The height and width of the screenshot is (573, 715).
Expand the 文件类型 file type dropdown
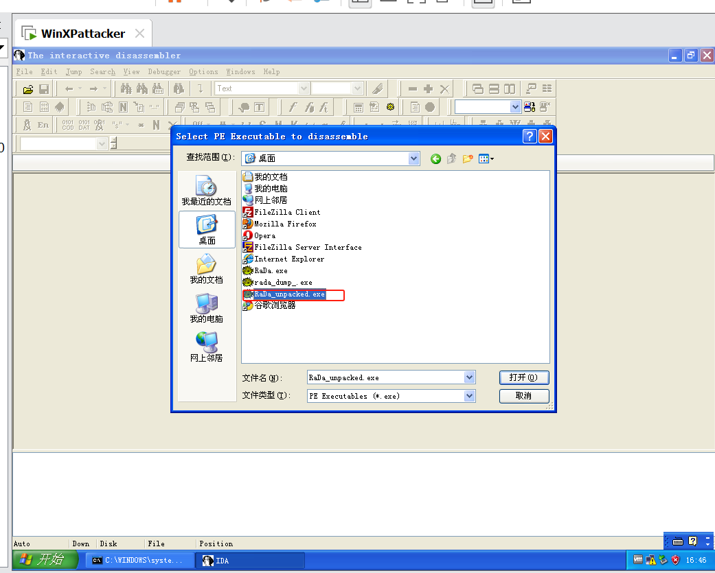coord(469,396)
